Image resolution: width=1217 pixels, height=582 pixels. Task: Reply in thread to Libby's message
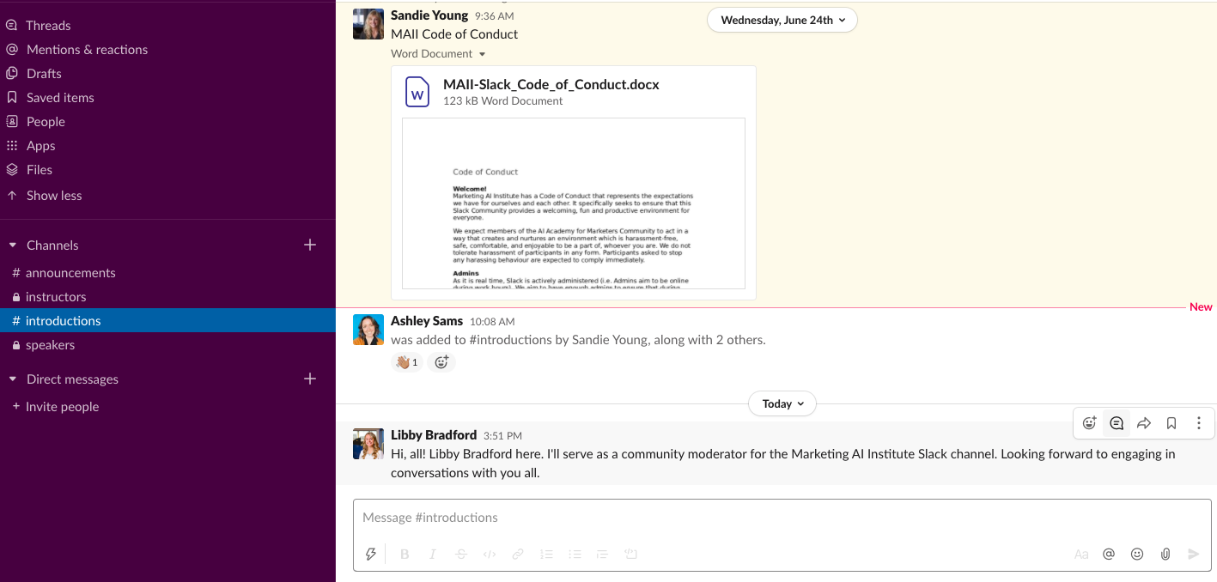(1117, 423)
